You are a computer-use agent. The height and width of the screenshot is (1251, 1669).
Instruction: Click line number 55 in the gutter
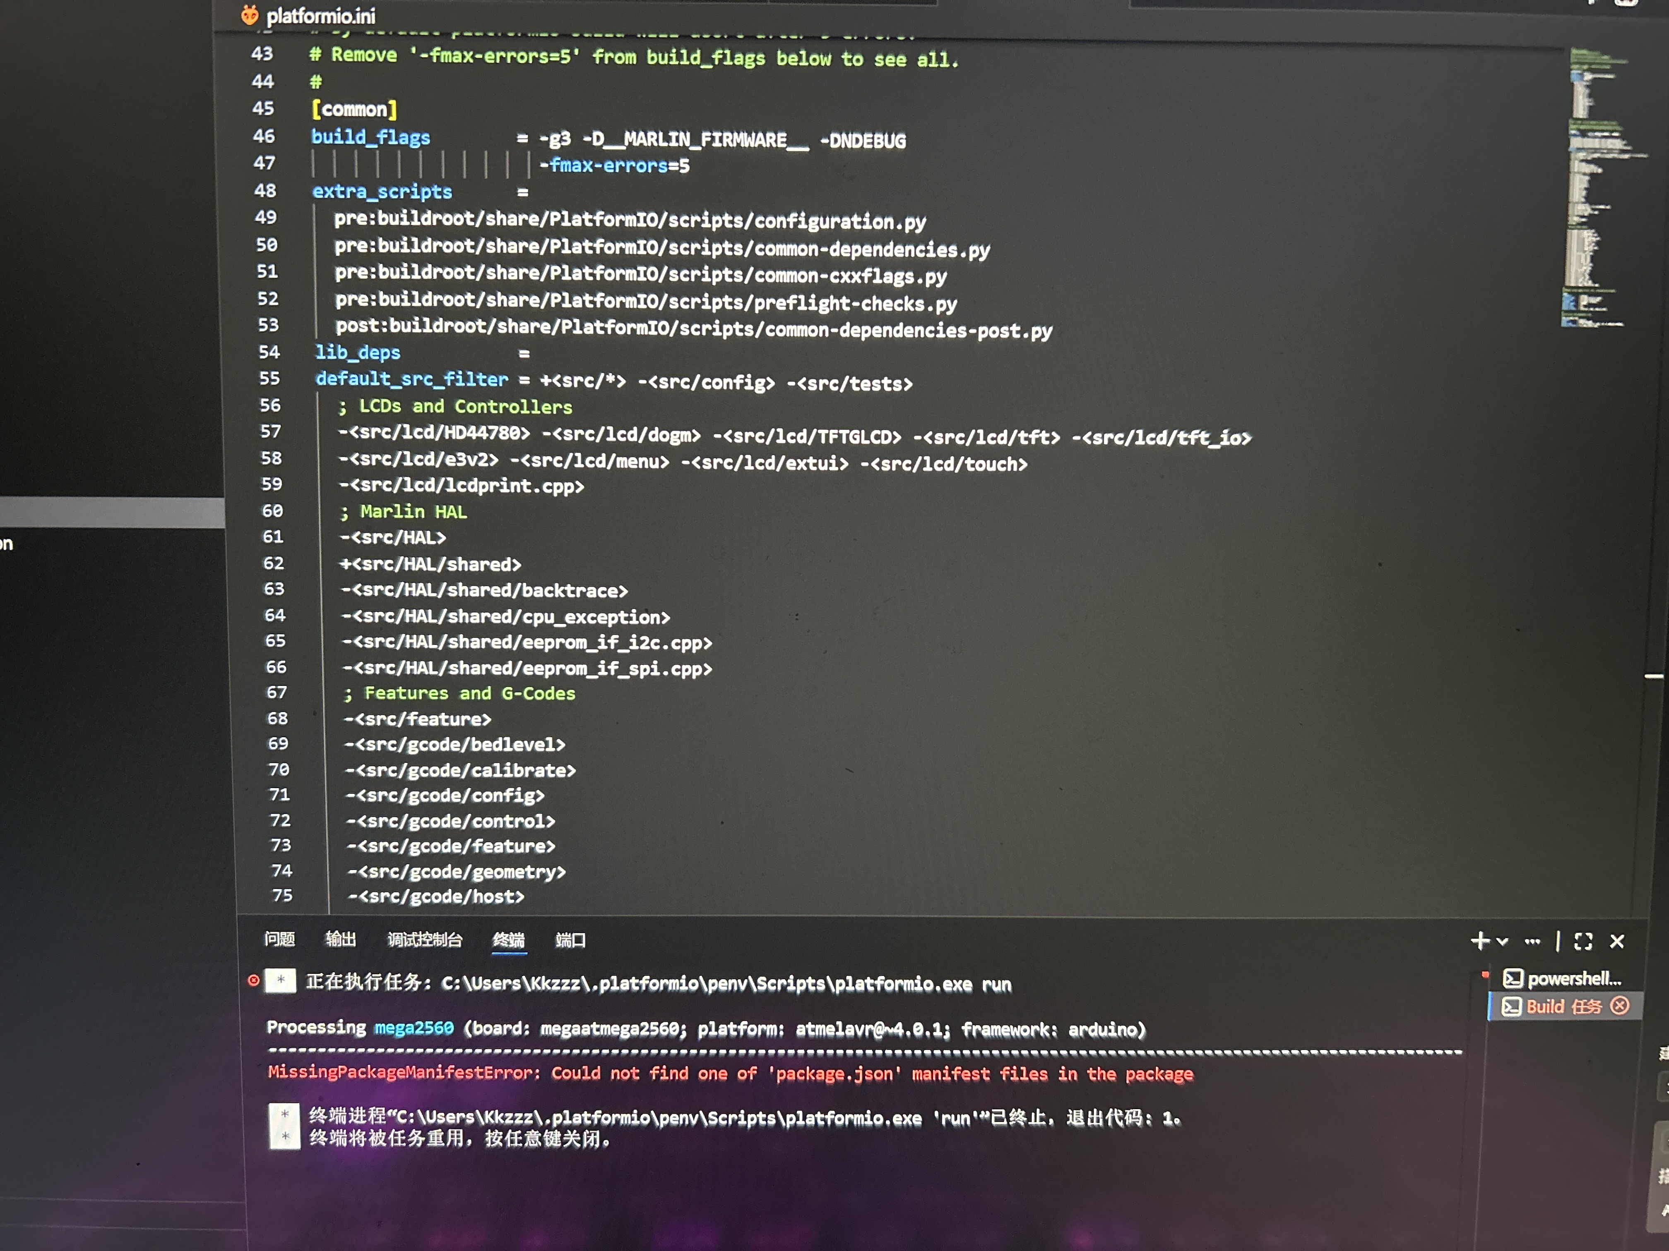tap(269, 379)
